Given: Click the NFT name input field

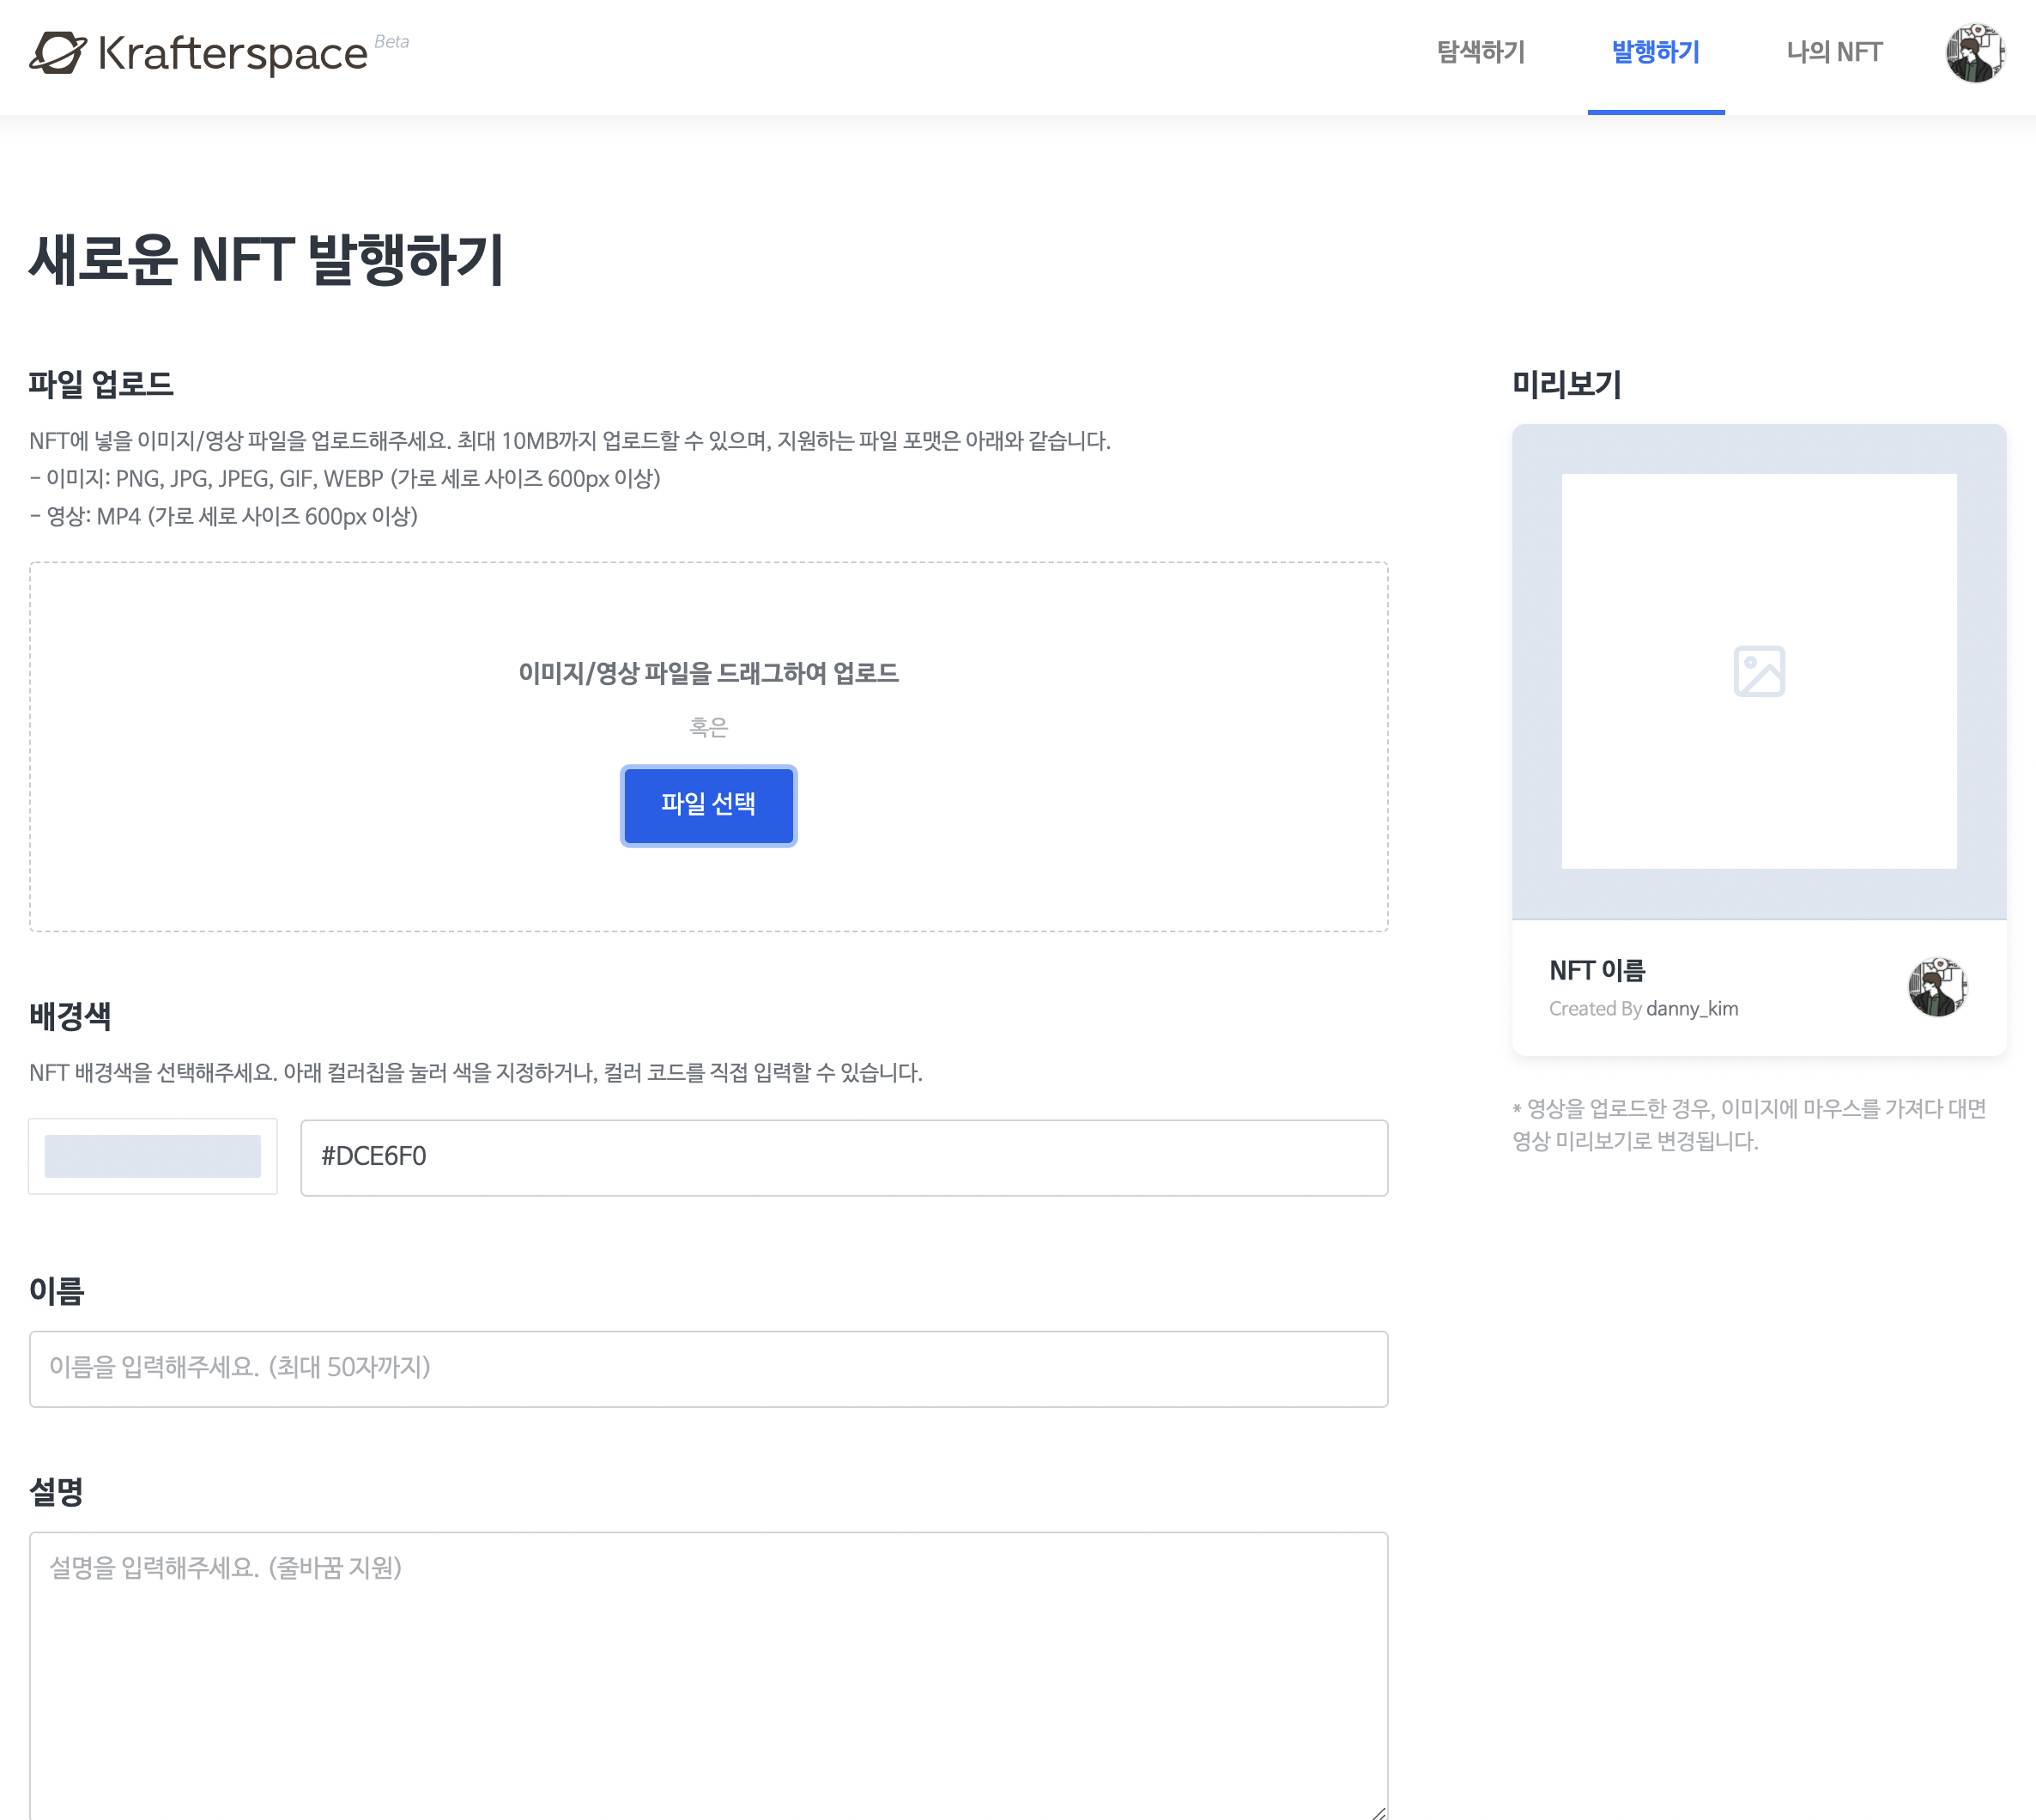Looking at the screenshot, I should tap(708, 1368).
